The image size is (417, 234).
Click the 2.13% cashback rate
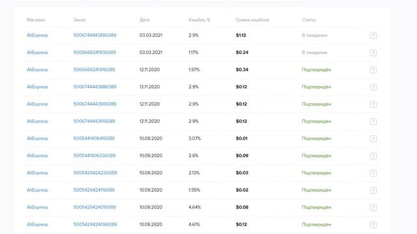[x=194, y=173]
